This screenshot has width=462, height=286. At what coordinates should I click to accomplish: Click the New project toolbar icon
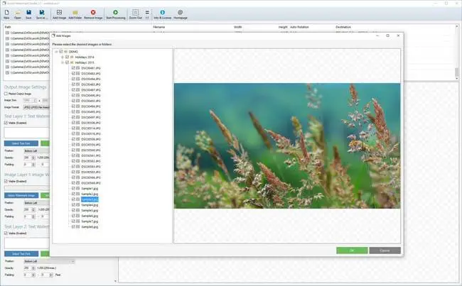pyautogui.click(x=7, y=13)
